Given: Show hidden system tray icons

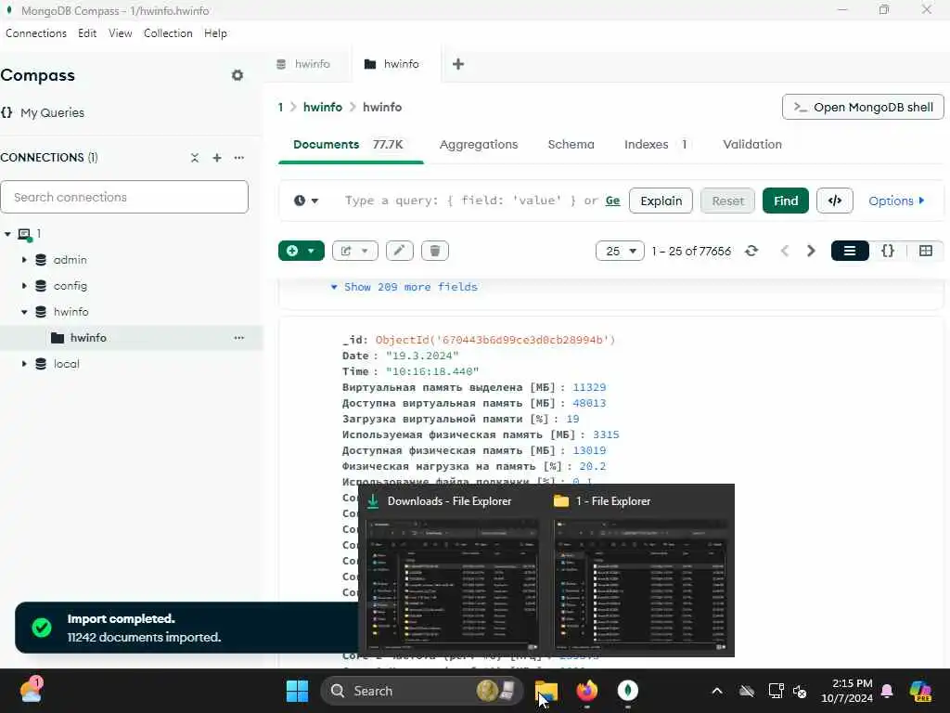Looking at the screenshot, I should coord(717,691).
